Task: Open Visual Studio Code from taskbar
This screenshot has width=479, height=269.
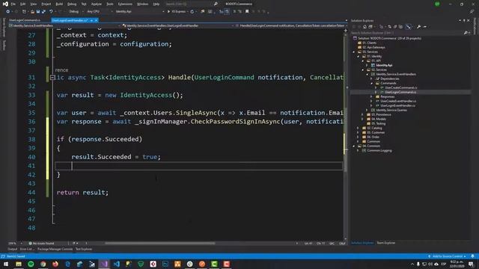Action: pos(117,264)
